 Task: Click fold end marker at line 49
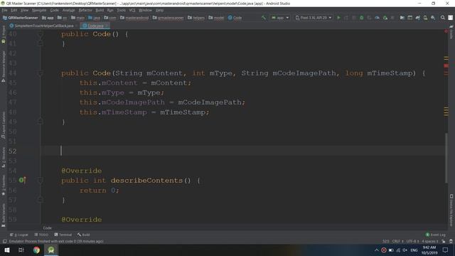coord(41,122)
